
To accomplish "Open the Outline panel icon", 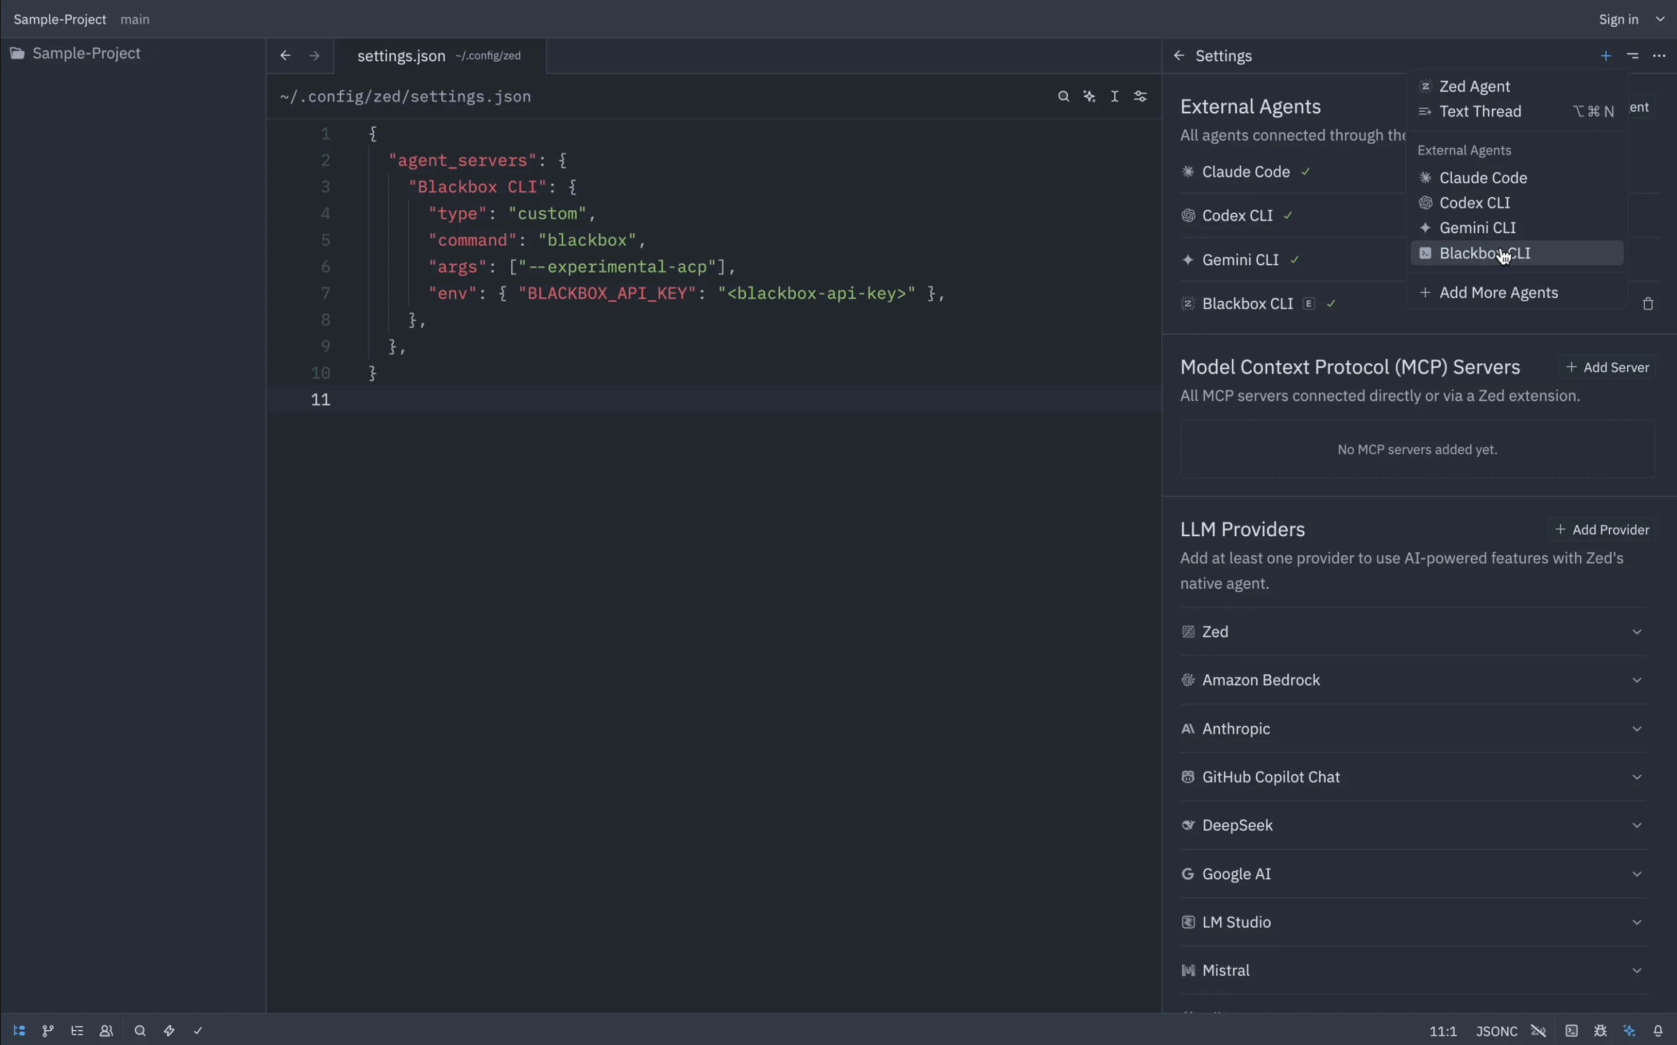I will pos(77,1031).
